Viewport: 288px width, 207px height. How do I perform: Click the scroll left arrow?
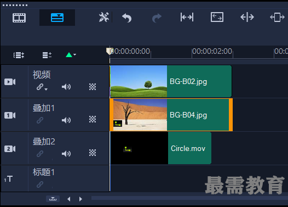(x=69, y=199)
